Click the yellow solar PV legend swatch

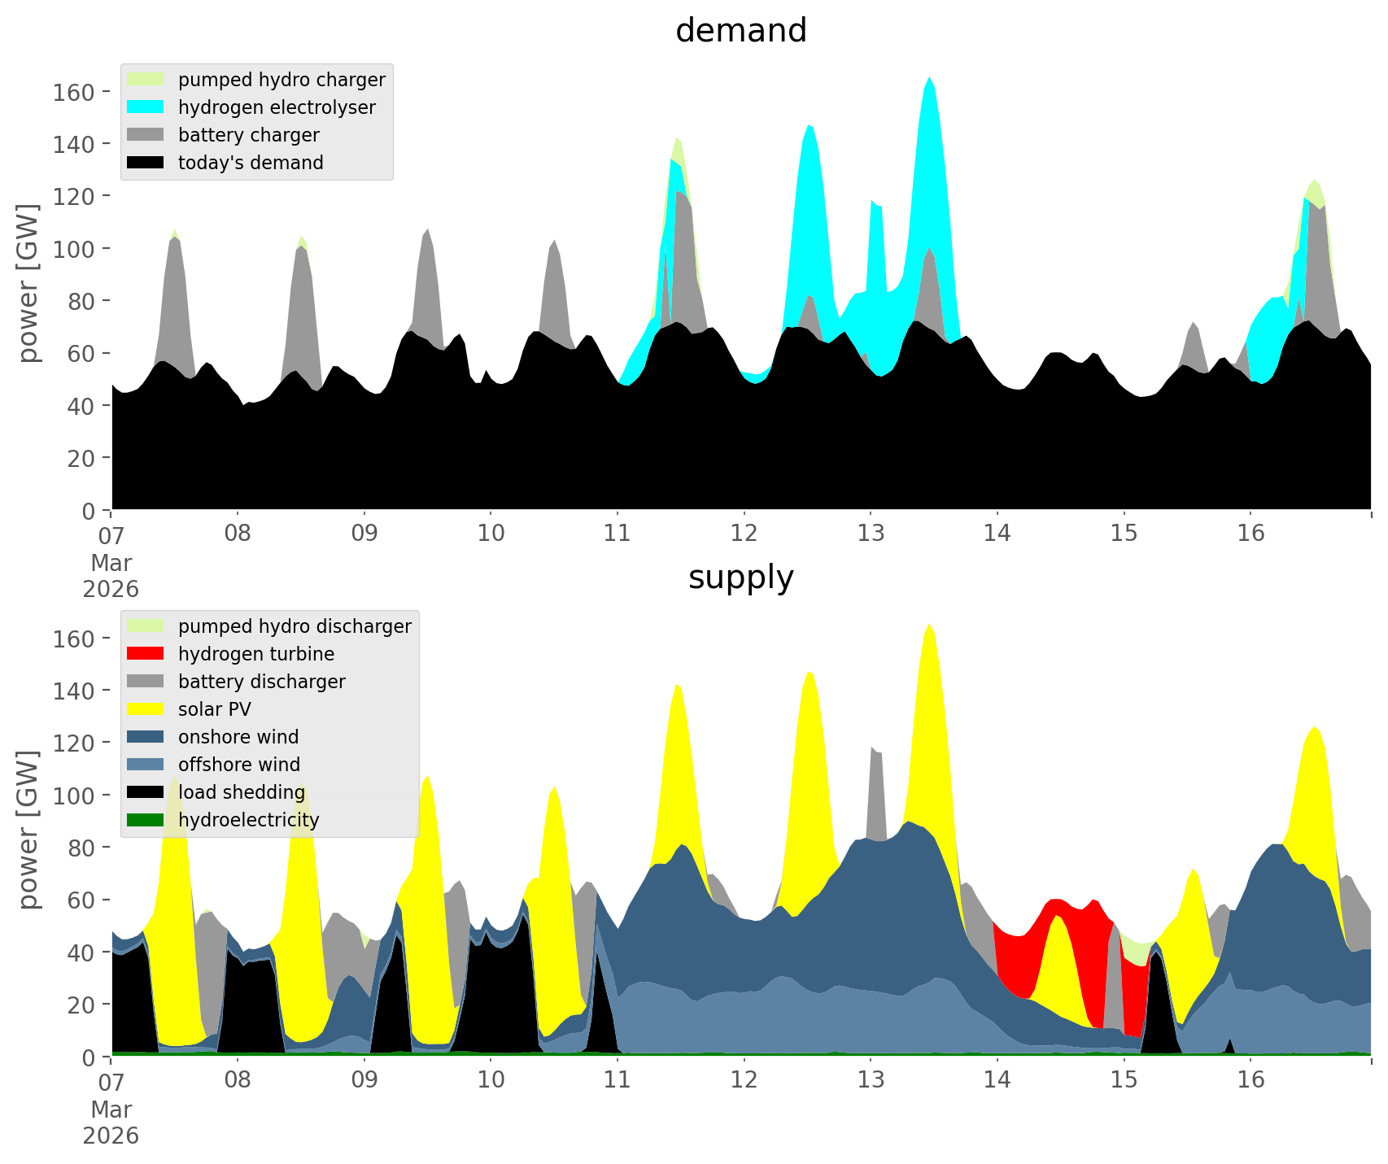(x=146, y=709)
